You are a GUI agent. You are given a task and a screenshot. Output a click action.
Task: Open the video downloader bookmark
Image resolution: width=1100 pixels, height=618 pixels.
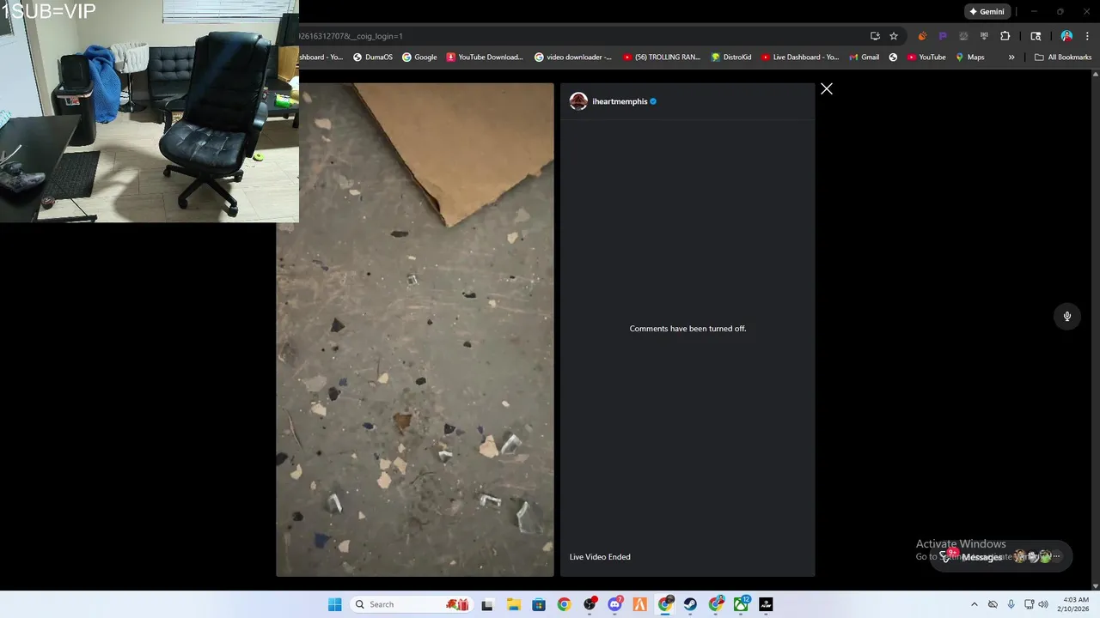[573, 58]
